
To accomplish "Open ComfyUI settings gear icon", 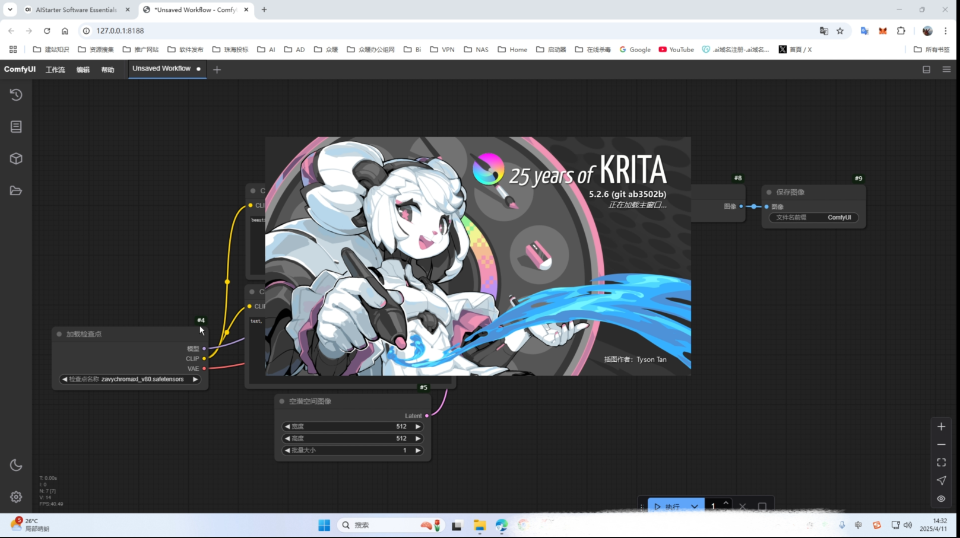I will (x=16, y=497).
